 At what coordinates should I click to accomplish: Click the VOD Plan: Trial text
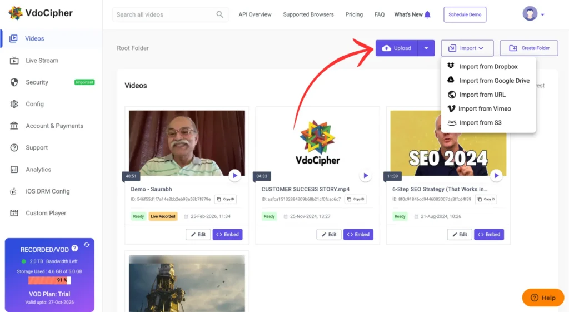coord(49,294)
